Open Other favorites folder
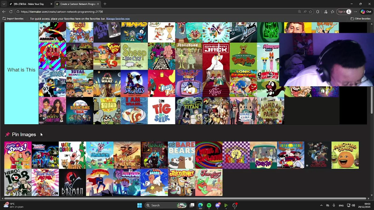The width and height of the screenshot is (374, 210). 361,19
